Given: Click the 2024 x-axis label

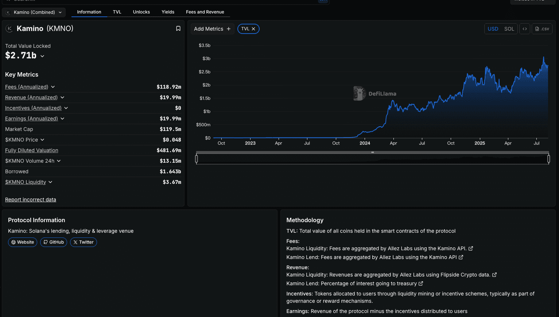Looking at the screenshot, I should [365, 143].
